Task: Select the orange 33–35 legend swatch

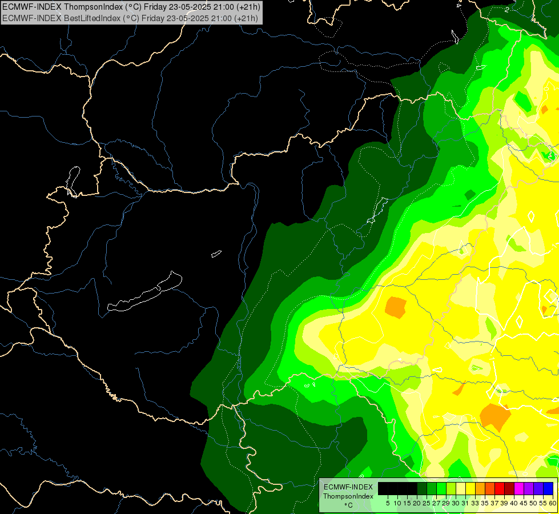Action: (x=481, y=488)
